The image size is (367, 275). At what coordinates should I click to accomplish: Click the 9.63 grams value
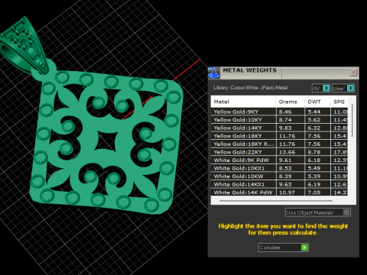285,184
